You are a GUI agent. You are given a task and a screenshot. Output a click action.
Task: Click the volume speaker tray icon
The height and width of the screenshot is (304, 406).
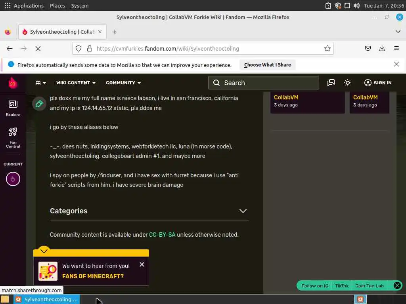tap(356, 6)
